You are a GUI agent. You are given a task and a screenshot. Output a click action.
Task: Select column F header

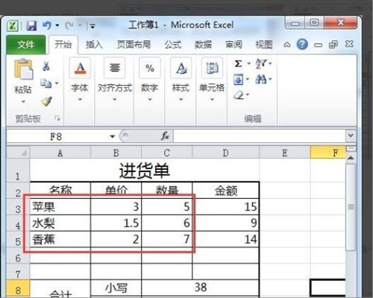click(327, 153)
